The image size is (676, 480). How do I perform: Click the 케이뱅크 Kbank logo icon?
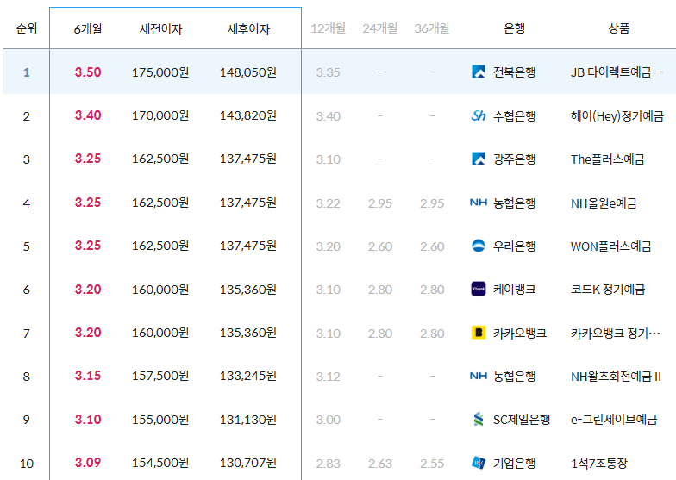point(478,289)
